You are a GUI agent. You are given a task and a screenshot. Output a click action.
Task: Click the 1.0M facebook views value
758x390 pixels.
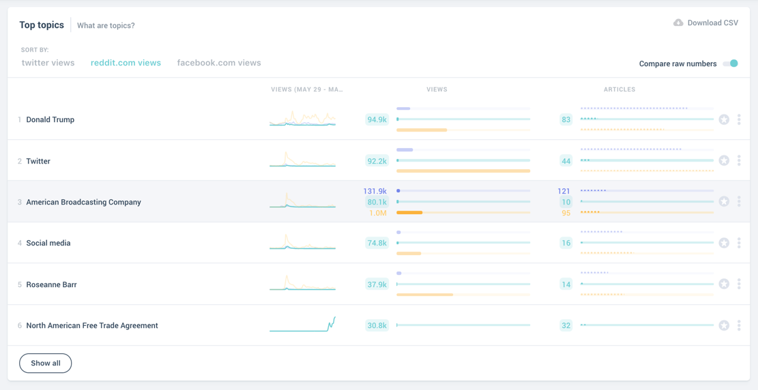click(x=378, y=213)
